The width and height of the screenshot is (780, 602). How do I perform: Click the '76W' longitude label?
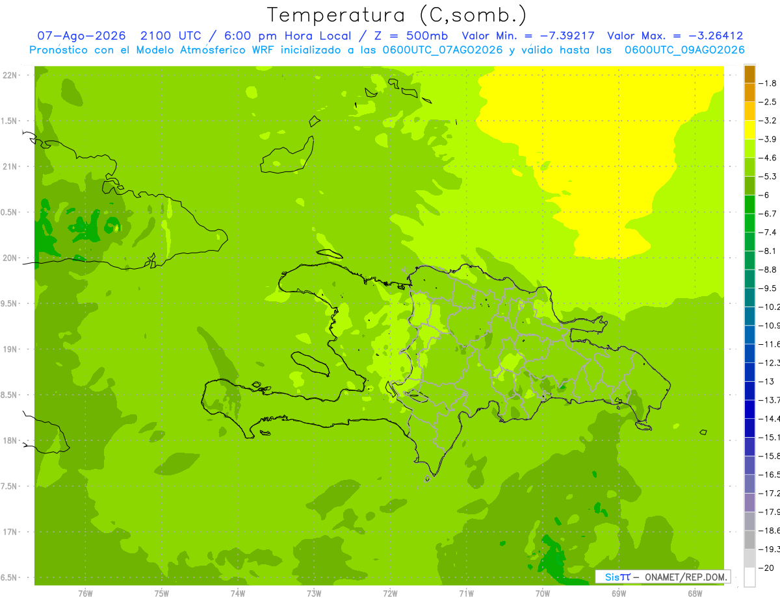point(85,594)
